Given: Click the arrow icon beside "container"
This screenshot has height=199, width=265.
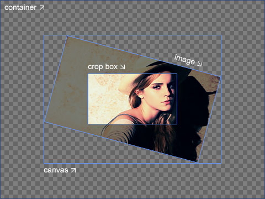Looking at the screenshot, I should pos(42,8).
